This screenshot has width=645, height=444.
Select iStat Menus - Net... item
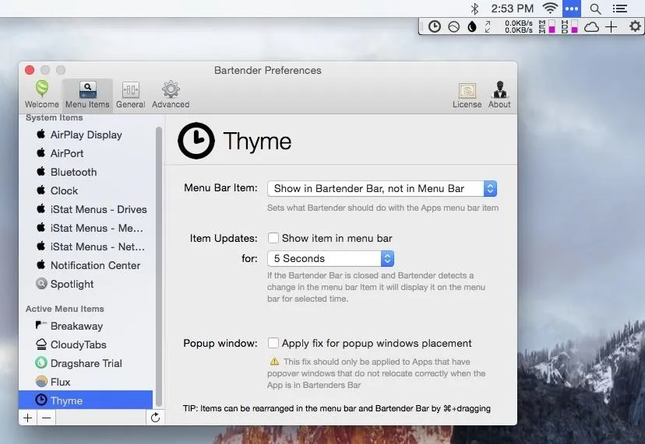86,246
